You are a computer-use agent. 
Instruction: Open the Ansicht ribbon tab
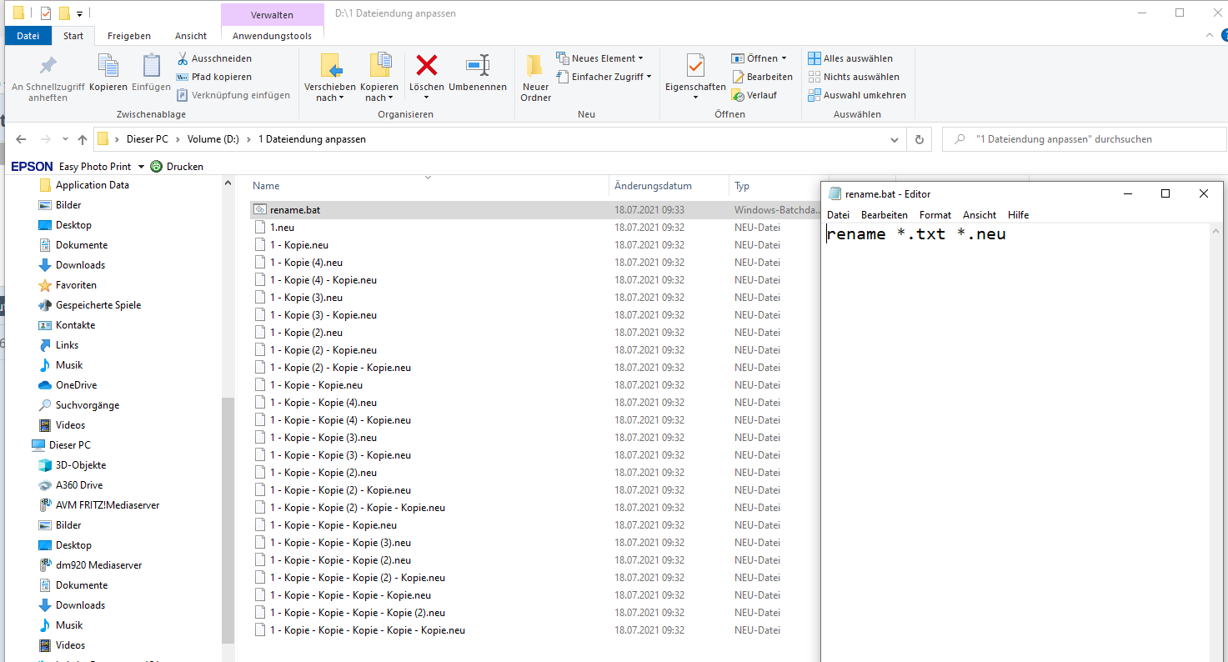point(191,36)
